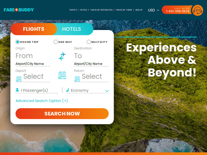This screenshot has height=155, width=207.
Task: Click the large center calendar icon
Action: tap(62, 75)
